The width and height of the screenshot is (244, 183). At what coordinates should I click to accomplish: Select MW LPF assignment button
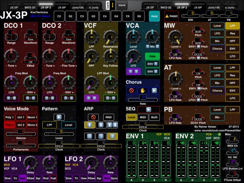(x=233, y=26)
